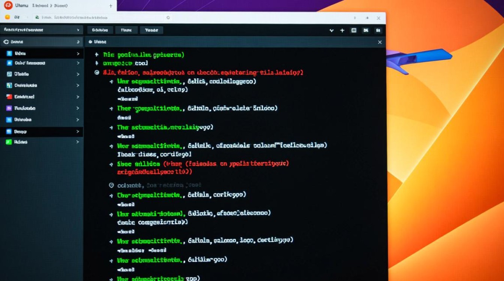The height and width of the screenshot is (281, 504).
Task: Click the purple icon in the sidebar list
Action: pyautogui.click(x=9, y=108)
